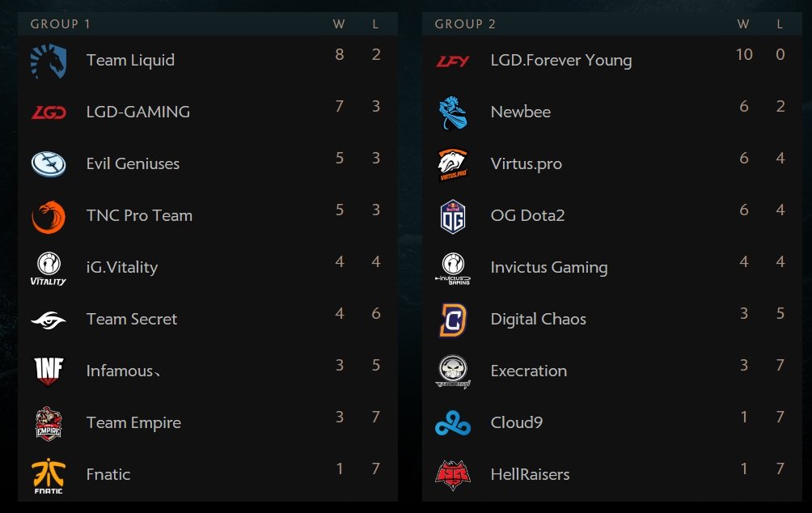Click the GROUP 2 header label
The height and width of the screenshot is (513, 812).
pos(465,24)
